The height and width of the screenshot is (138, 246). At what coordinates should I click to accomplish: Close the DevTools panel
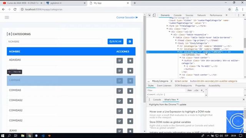point(243,15)
